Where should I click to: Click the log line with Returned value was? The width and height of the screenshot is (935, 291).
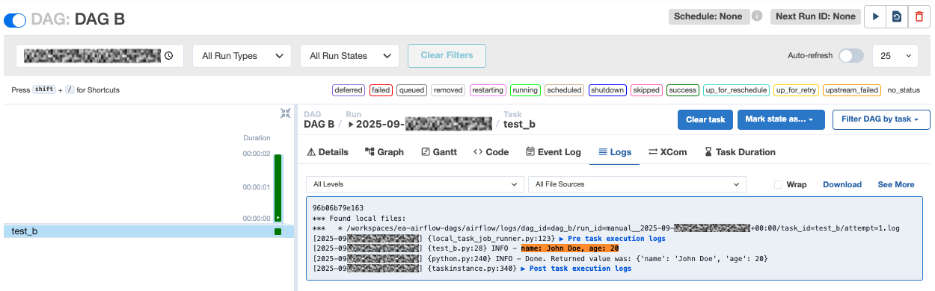[540, 259]
